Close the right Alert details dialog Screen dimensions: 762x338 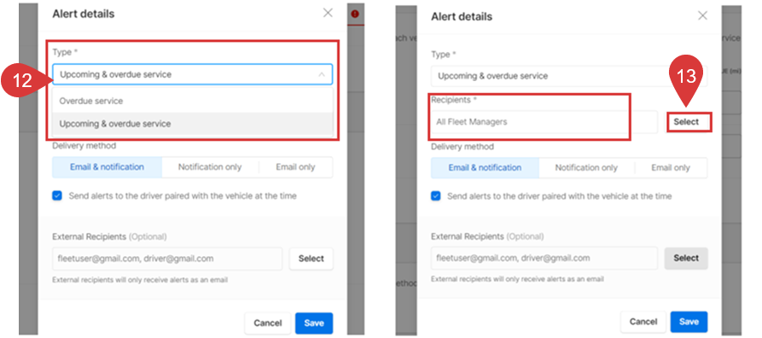(x=702, y=15)
